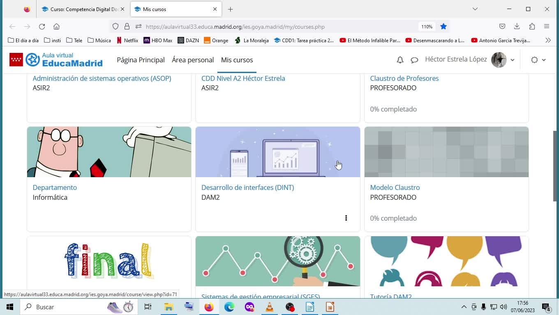The width and height of the screenshot is (559, 315).
Task: Click the colorful 'final' course thumbnail
Action: click(x=109, y=261)
